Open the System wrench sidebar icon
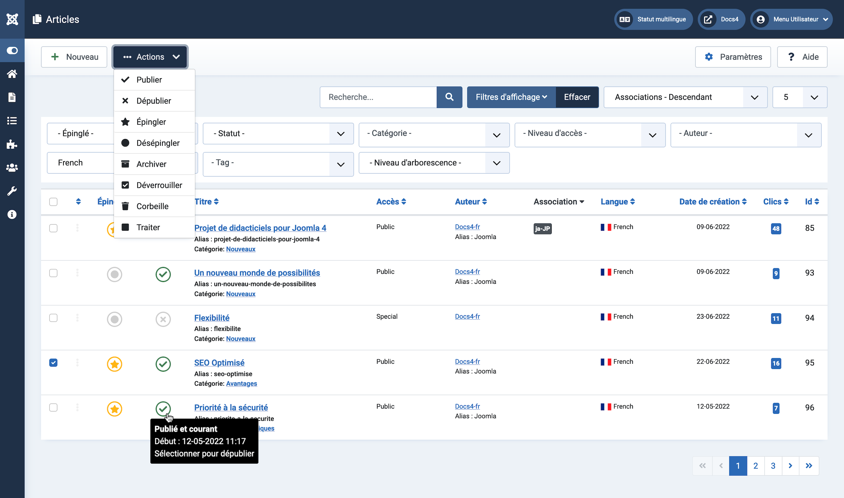Screen dimensions: 844x498 pyautogui.click(x=12, y=191)
